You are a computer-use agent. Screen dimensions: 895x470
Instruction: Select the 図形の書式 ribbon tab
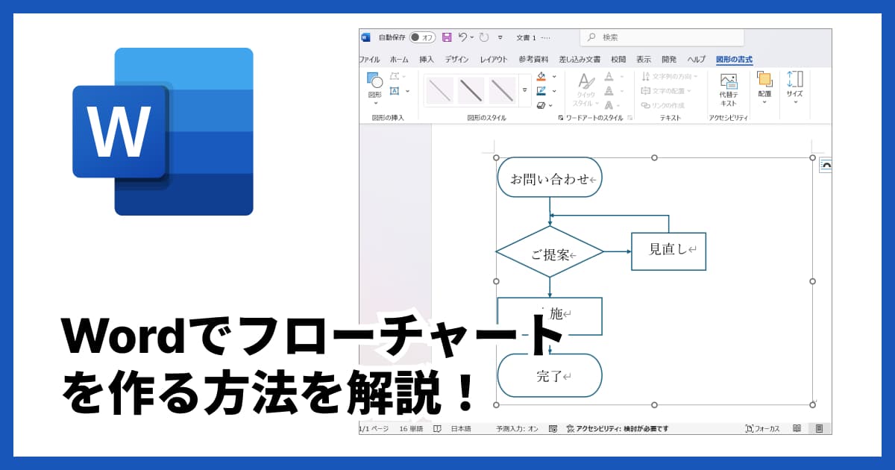tap(733, 58)
